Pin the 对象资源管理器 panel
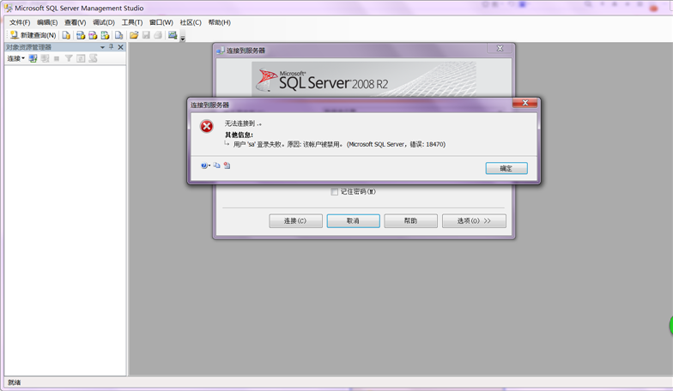Viewport: 673px width, 391px height. (x=112, y=46)
